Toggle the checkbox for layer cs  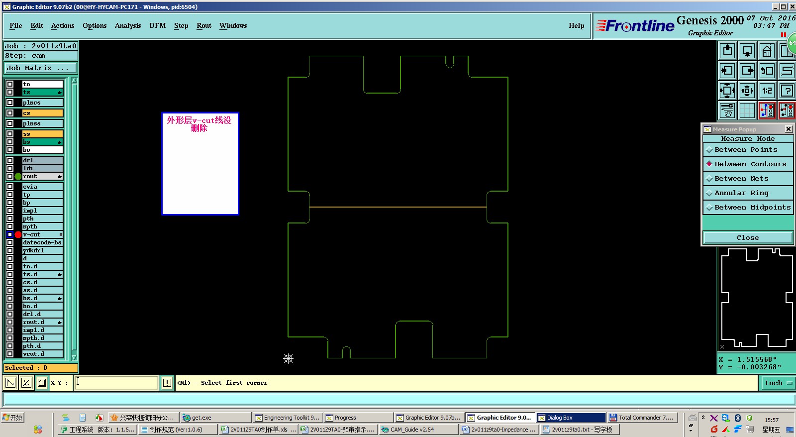(x=10, y=113)
